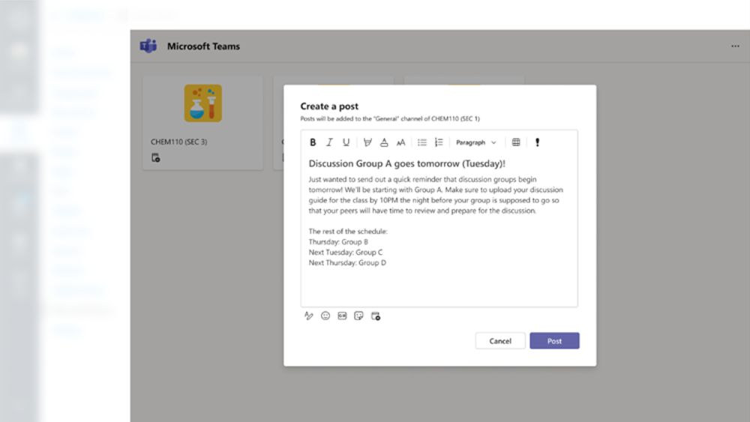Toggle underline text formatting

click(346, 142)
